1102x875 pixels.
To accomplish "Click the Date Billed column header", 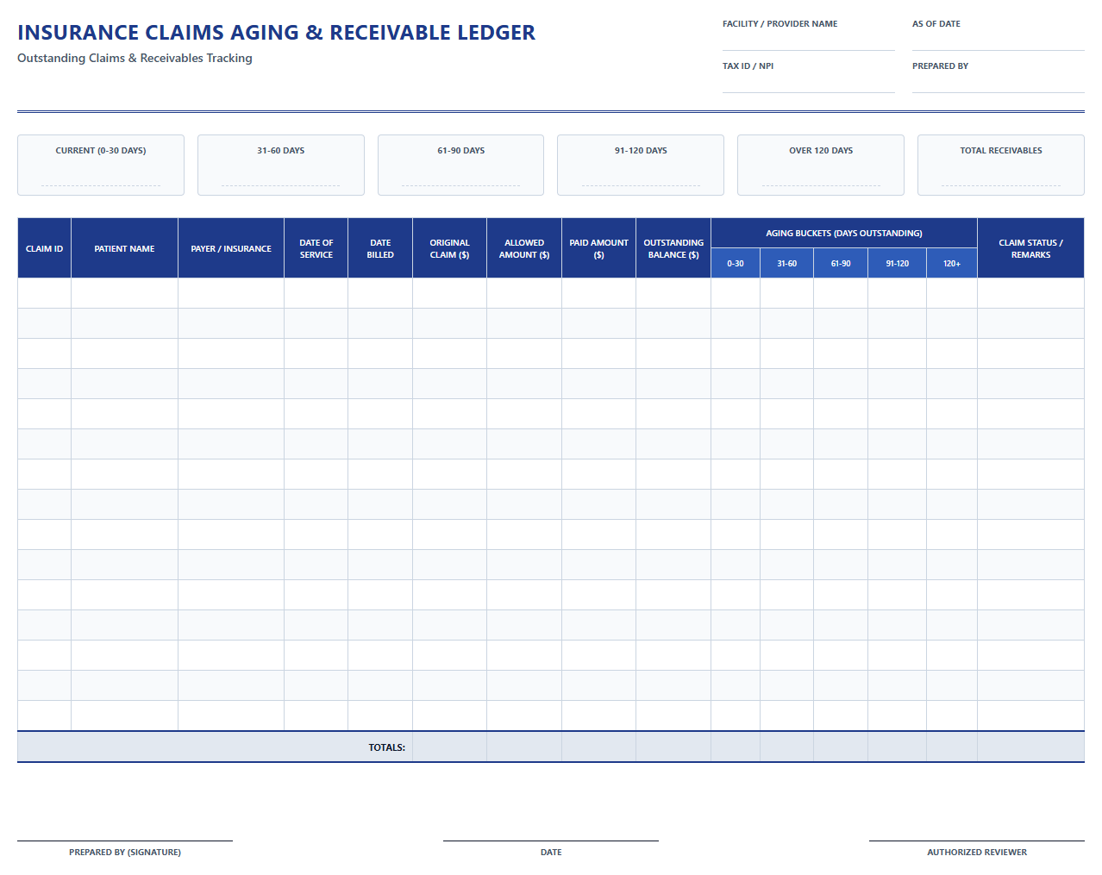I will coord(380,248).
